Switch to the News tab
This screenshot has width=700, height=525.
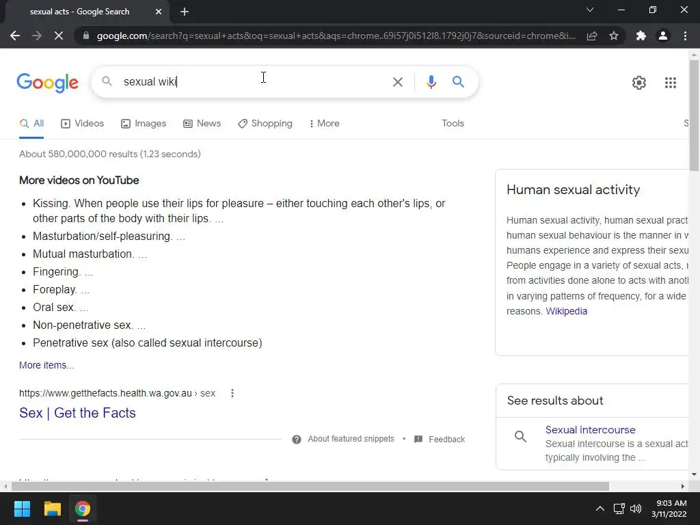[202, 124]
